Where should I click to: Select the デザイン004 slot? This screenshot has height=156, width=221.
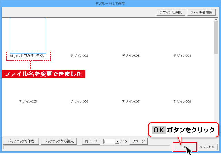point(182,56)
